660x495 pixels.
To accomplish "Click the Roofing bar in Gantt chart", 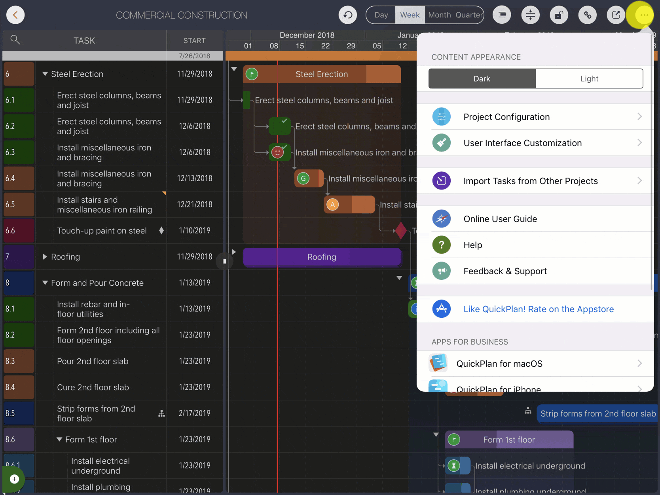I will 322,257.
